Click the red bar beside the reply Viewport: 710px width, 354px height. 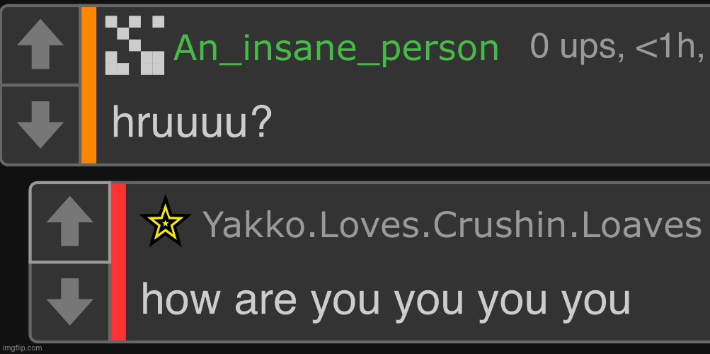(x=119, y=262)
